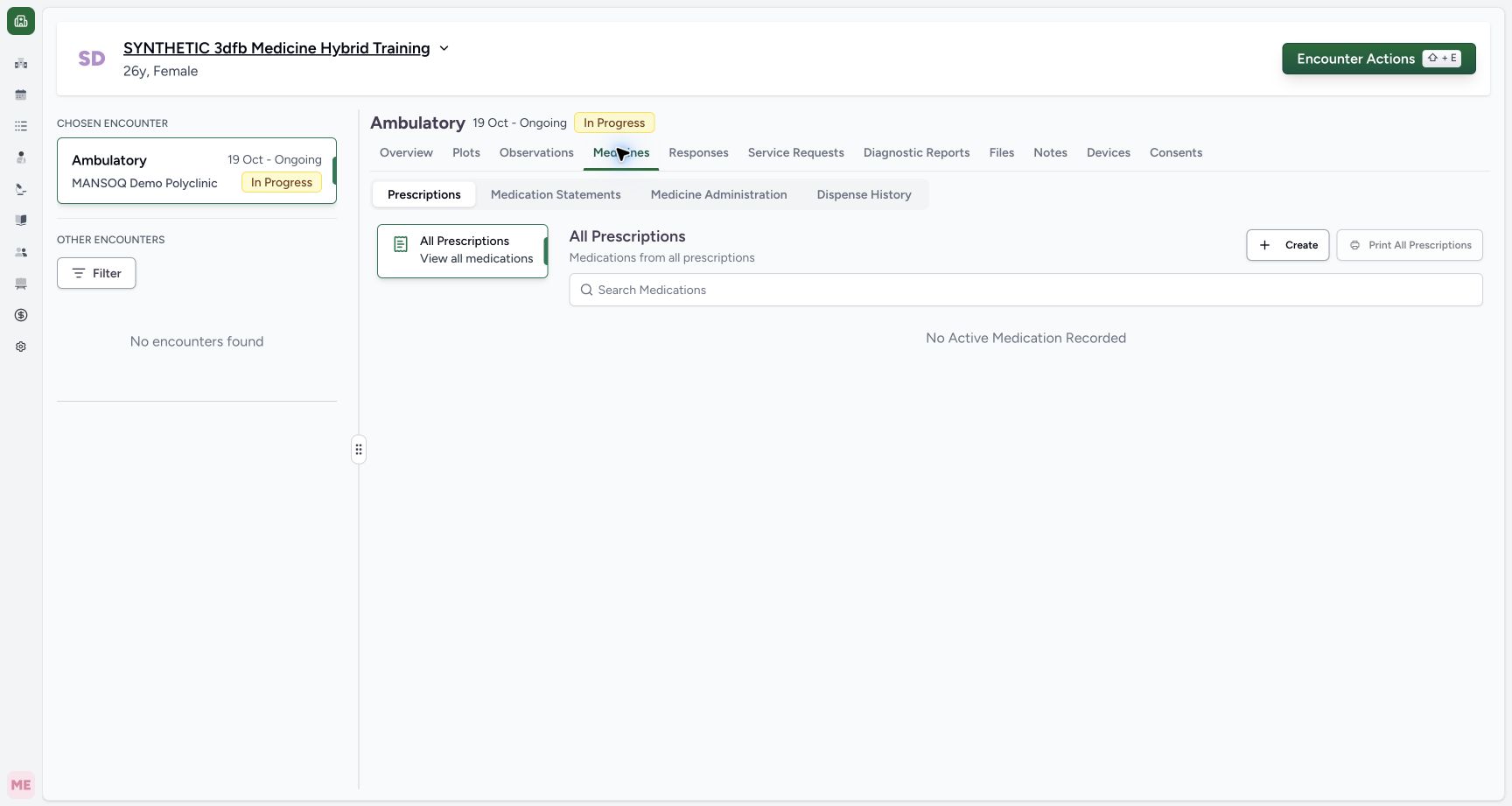Select the Ambulatory chosen encounter card

point(197,171)
